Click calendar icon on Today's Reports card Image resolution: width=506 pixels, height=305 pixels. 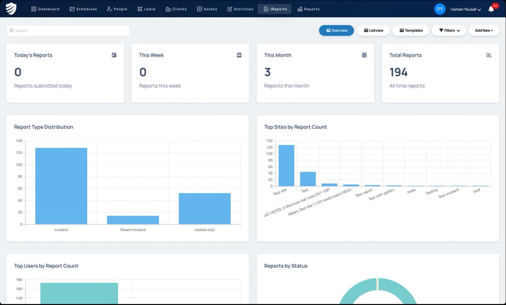tap(114, 55)
